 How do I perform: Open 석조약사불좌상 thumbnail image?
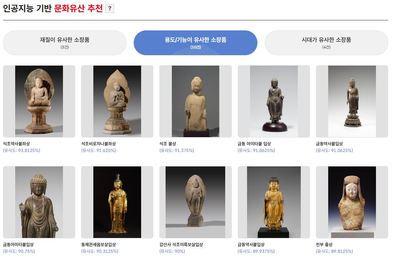point(39,101)
